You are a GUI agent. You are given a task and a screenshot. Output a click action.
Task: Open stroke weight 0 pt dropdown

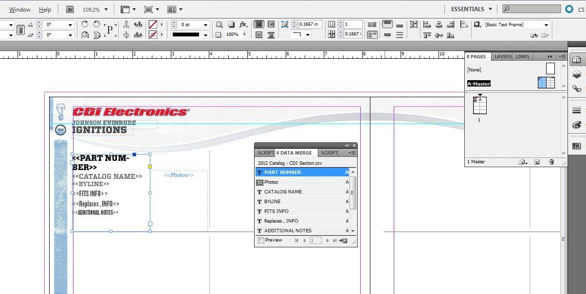click(x=205, y=24)
